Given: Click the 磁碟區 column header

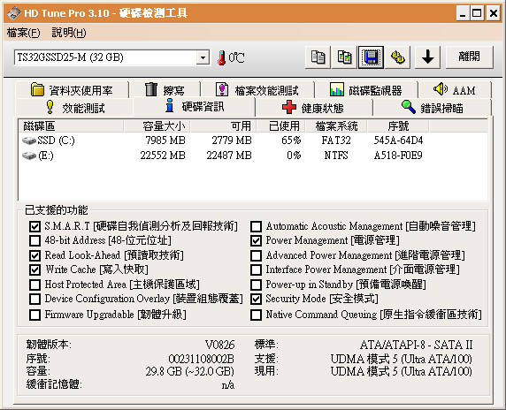Looking at the screenshot, I should coord(71,126).
